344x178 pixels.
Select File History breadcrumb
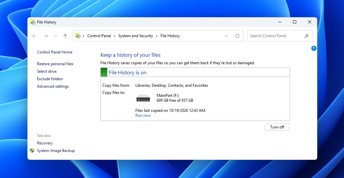tap(170, 36)
